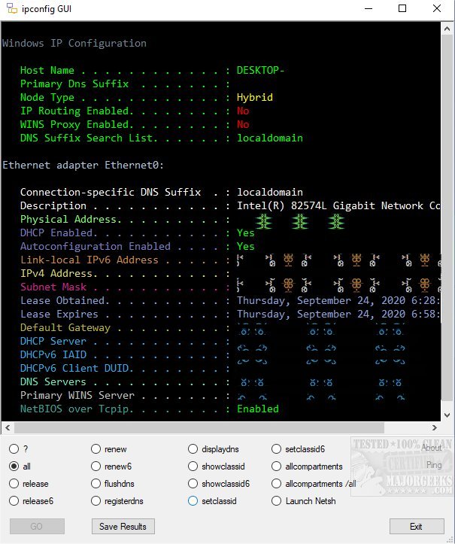Click the 'Physical Address' label
This screenshot has height=544, width=455.
(x=68, y=219)
